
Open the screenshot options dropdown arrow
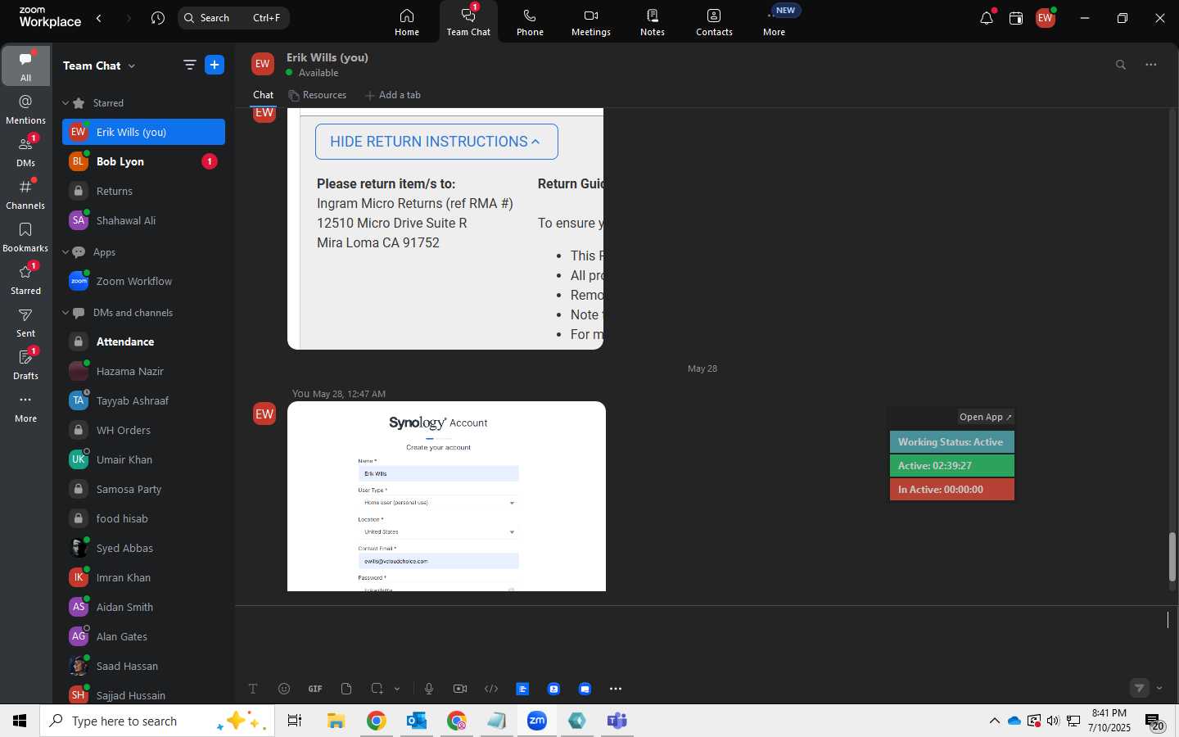pos(397,689)
